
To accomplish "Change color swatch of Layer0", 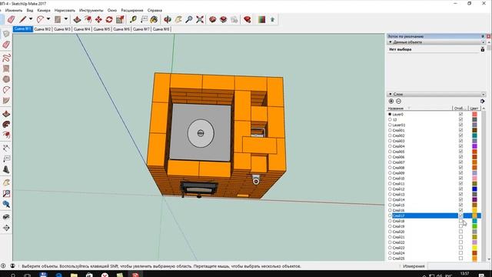I will point(474,115).
